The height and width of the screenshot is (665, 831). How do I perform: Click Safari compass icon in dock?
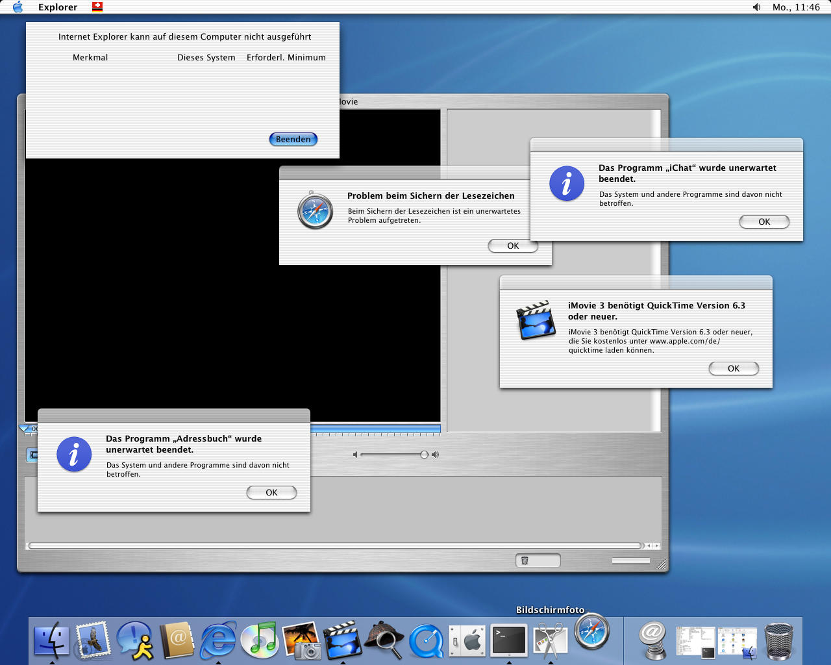coord(592,631)
